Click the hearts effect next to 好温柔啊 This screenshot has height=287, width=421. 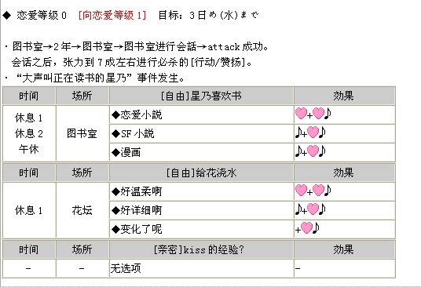(313, 191)
